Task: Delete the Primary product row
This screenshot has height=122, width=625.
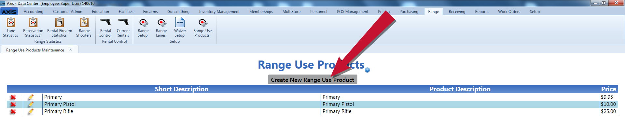Action: tap(13, 97)
